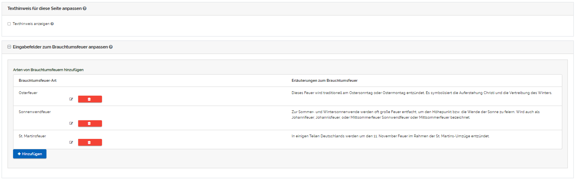Select the St. Martinsfeuer name cell
575x179 pixels.
pos(32,136)
